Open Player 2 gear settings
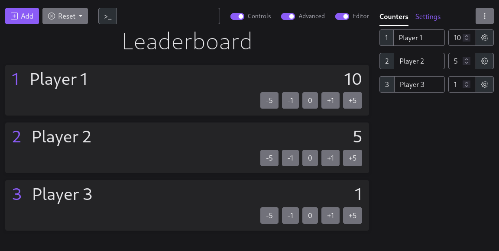This screenshot has width=499, height=251. coord(485,61)
